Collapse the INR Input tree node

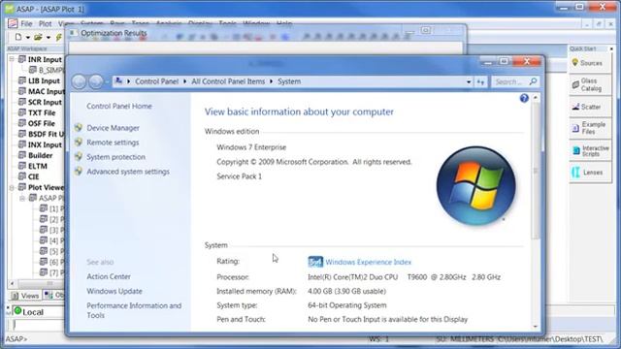tap(12, 59)
